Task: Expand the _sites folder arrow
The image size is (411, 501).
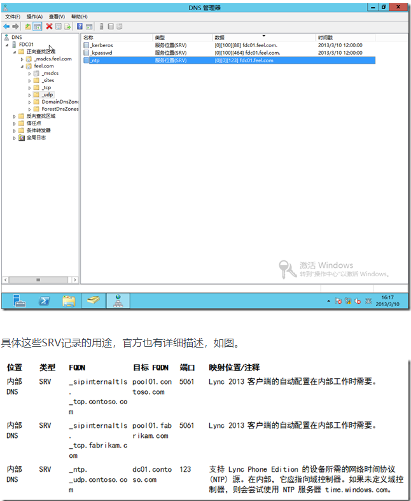Action: click(30, 81)
